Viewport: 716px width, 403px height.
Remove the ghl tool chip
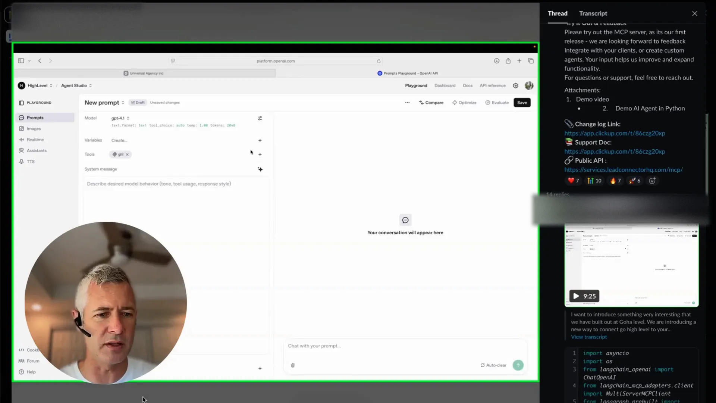click(x=127, y=154)
